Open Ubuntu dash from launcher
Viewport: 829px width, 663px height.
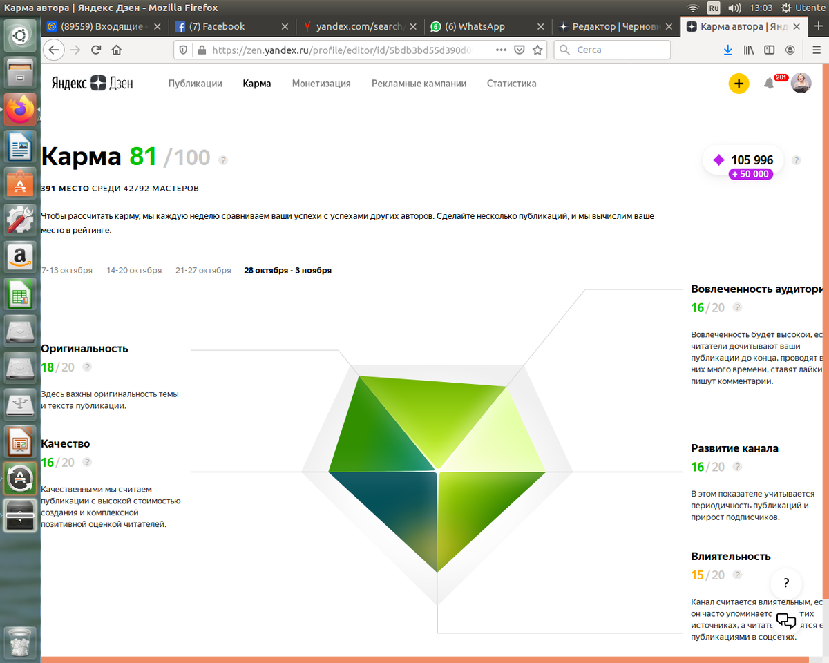20,36
